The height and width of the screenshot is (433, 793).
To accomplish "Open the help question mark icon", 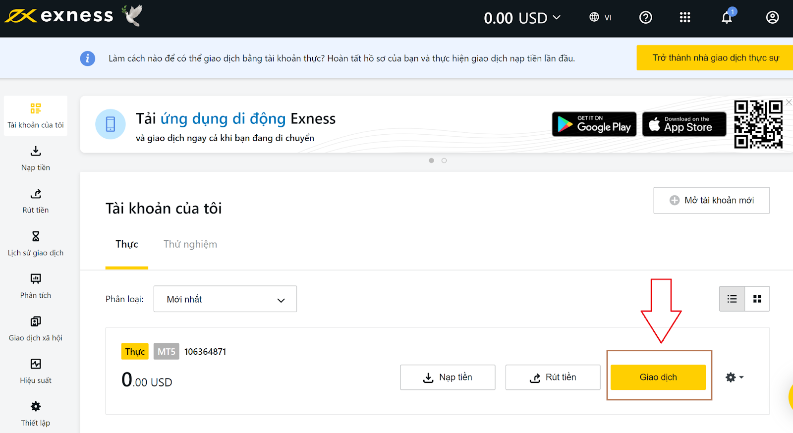I will 645,18.
